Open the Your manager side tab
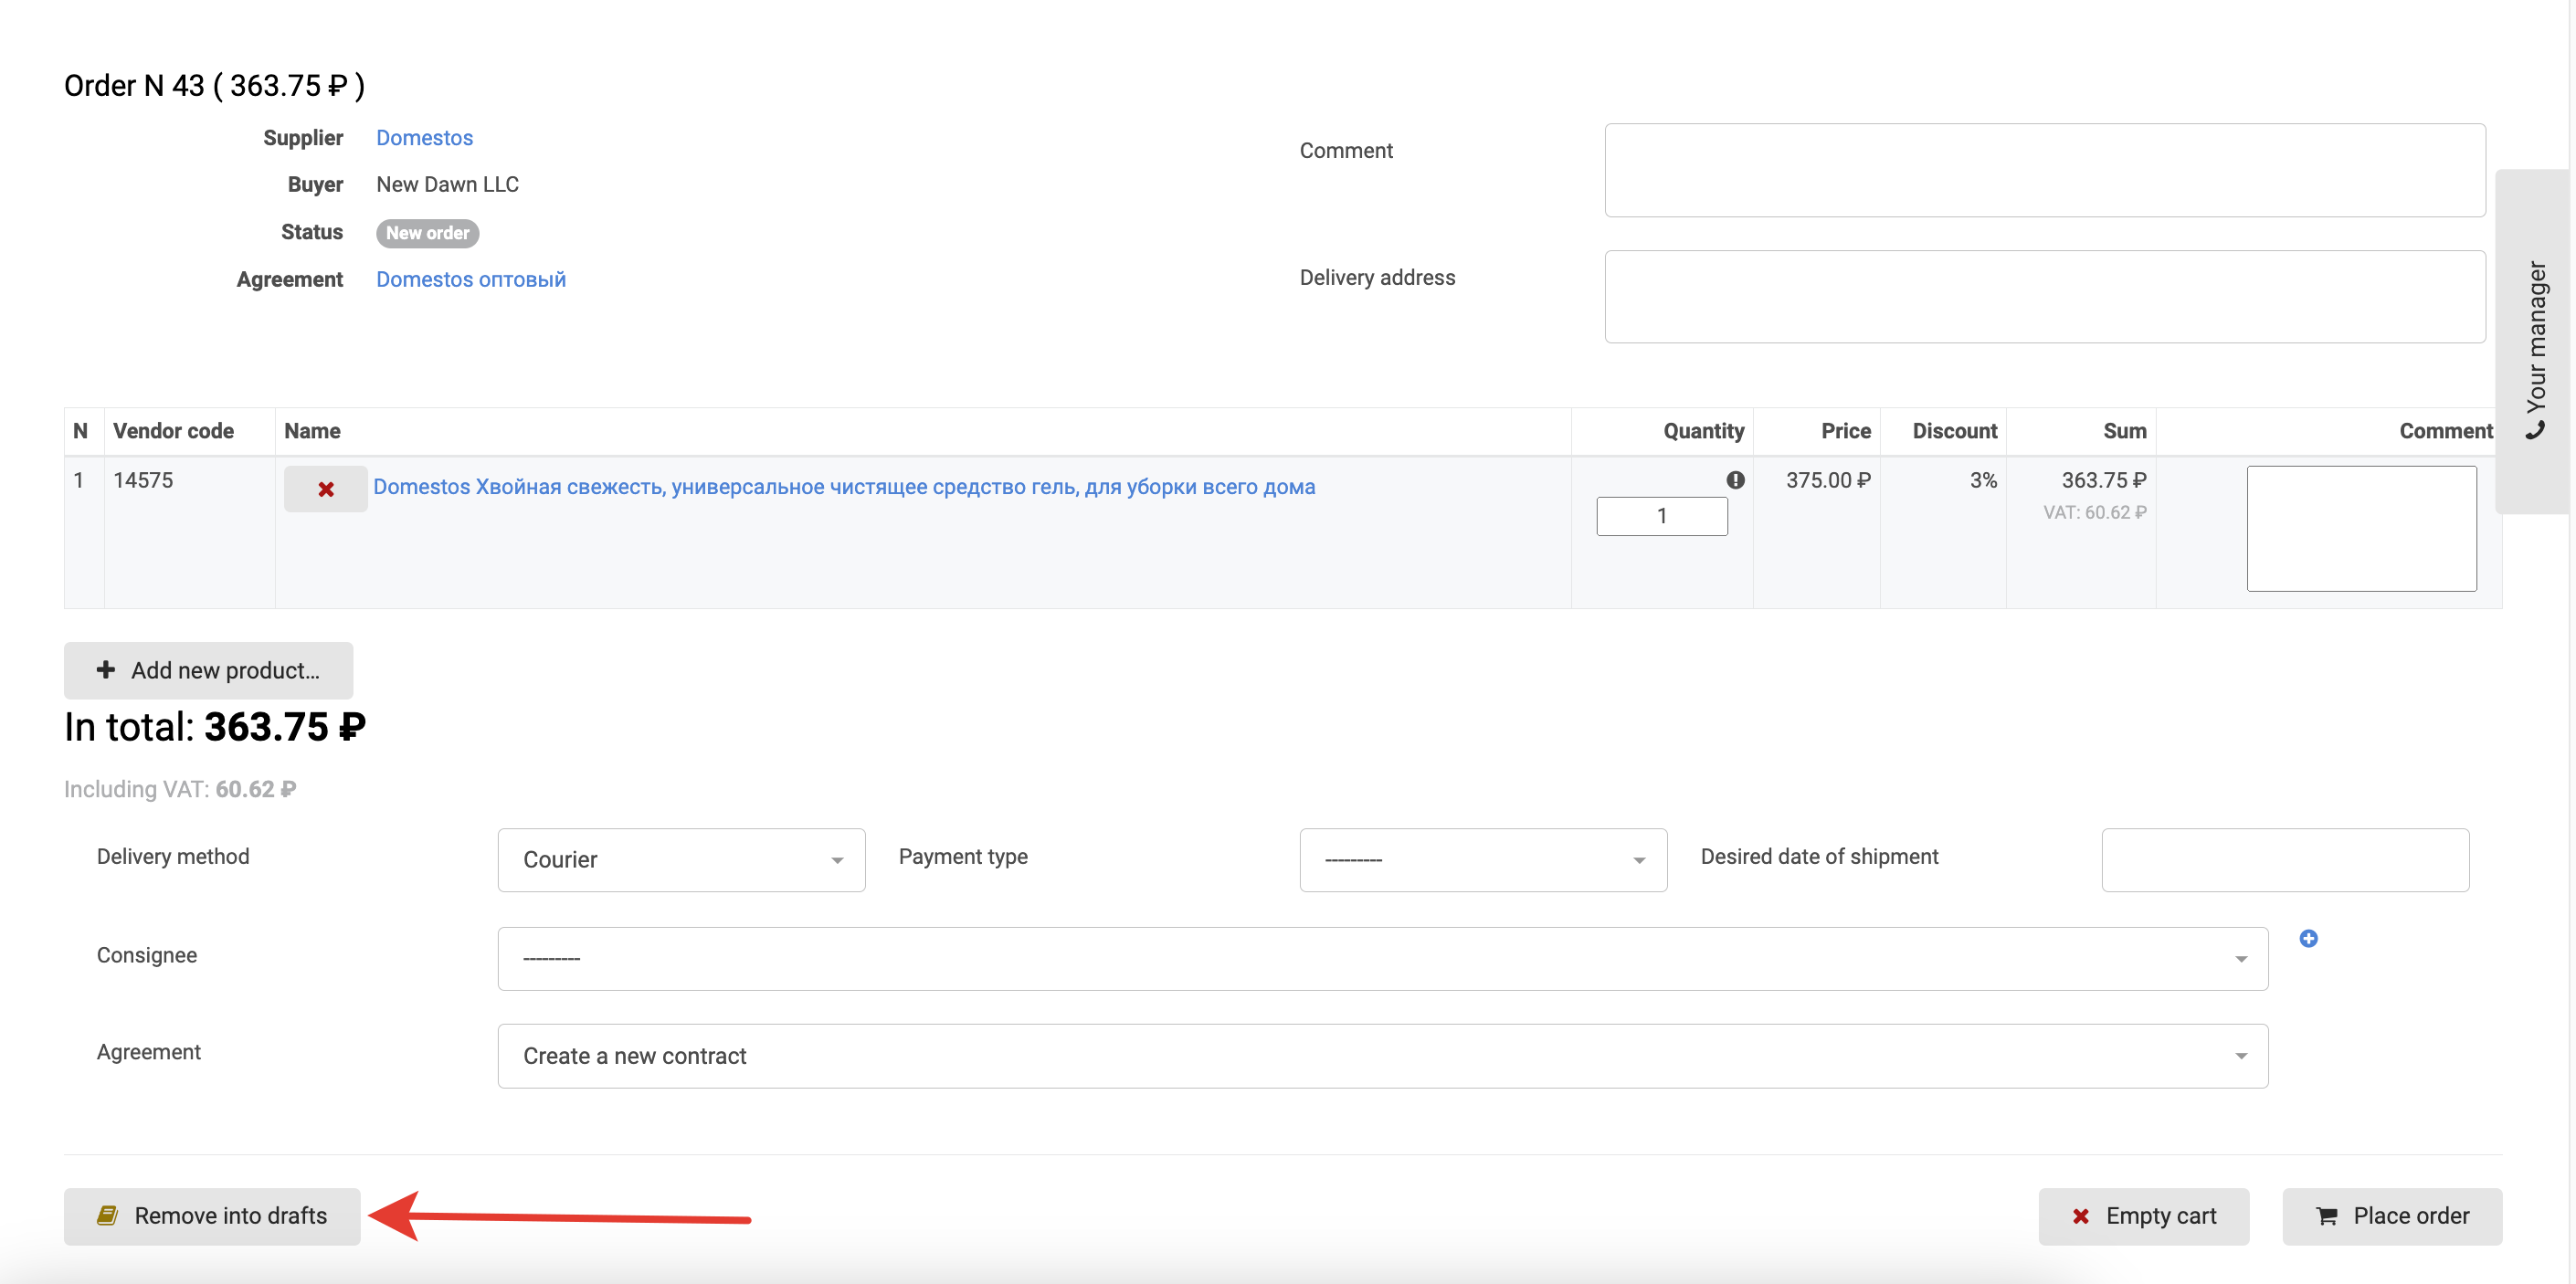2576x1284 pixels. (x=2534, y=342)
